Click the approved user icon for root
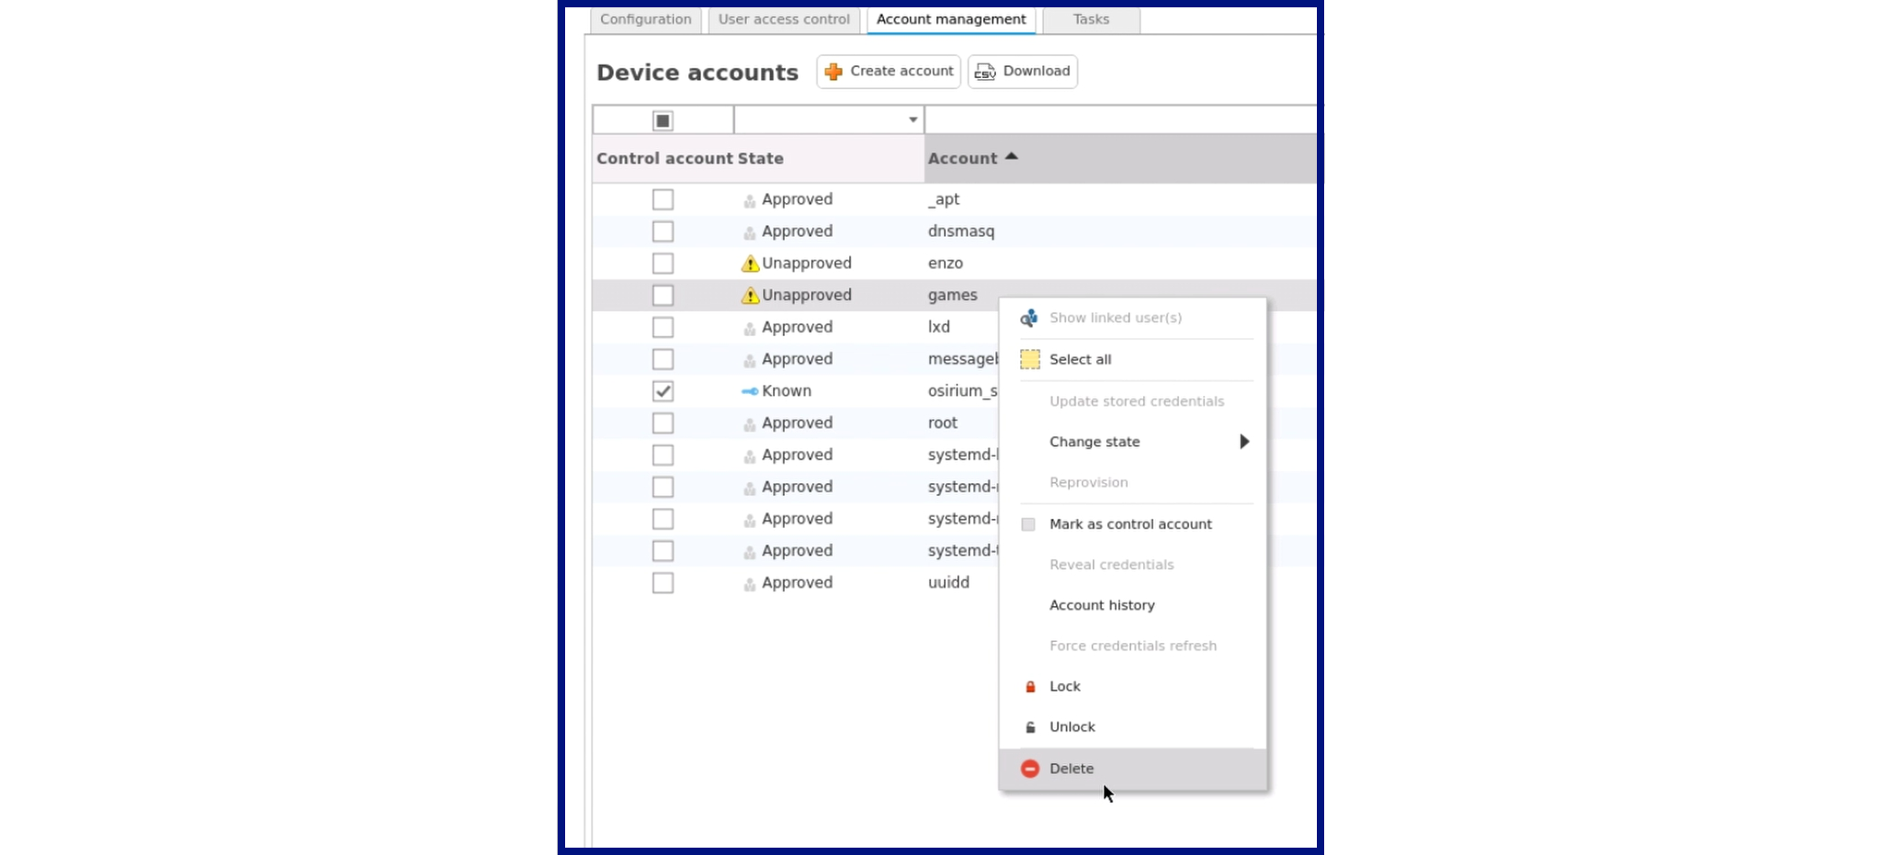The width and height of the screenshot is (1882, 855). (750, 423)
